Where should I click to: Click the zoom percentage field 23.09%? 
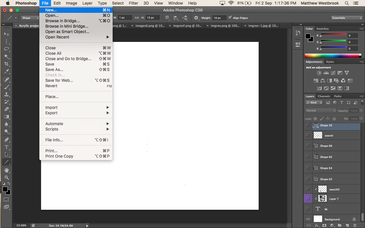coord(21,225)
